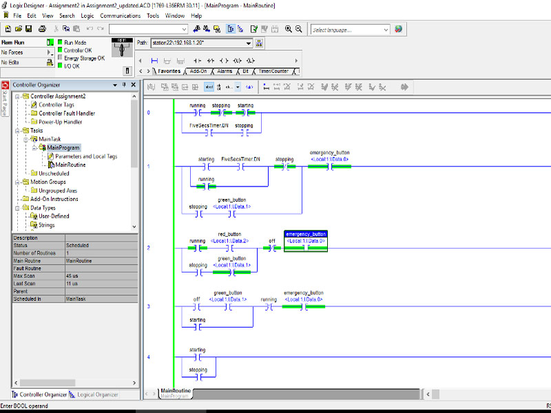Toggle the tag description display button
The width and height of the screenshot is (551, 413).
tap(209, 87)
